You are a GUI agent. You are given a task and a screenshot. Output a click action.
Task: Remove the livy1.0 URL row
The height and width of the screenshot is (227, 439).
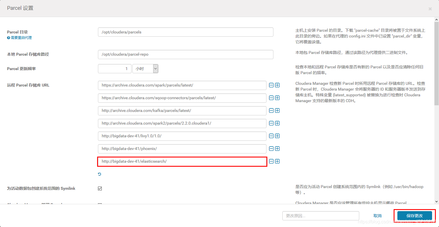tap(271, 136)
